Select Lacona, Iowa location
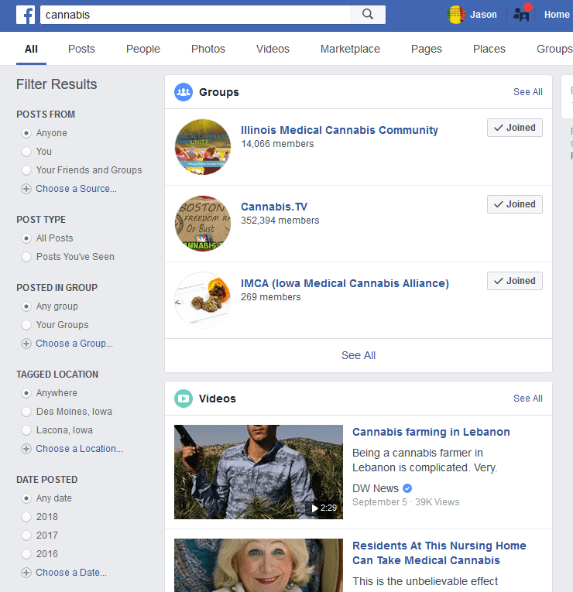The height and width of the screenshot is (592, 573). 26,430
